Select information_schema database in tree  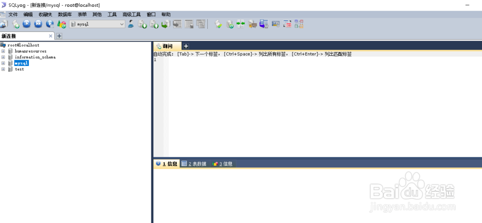point(35,57)
